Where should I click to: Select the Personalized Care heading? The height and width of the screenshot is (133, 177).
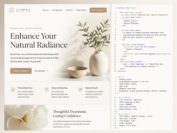[x=25, y=88]
